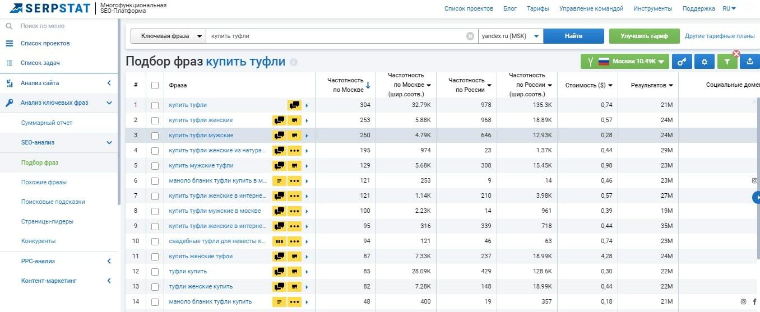Click Instagram icon in row 14
760x312 pixels.
pos(743,301)
